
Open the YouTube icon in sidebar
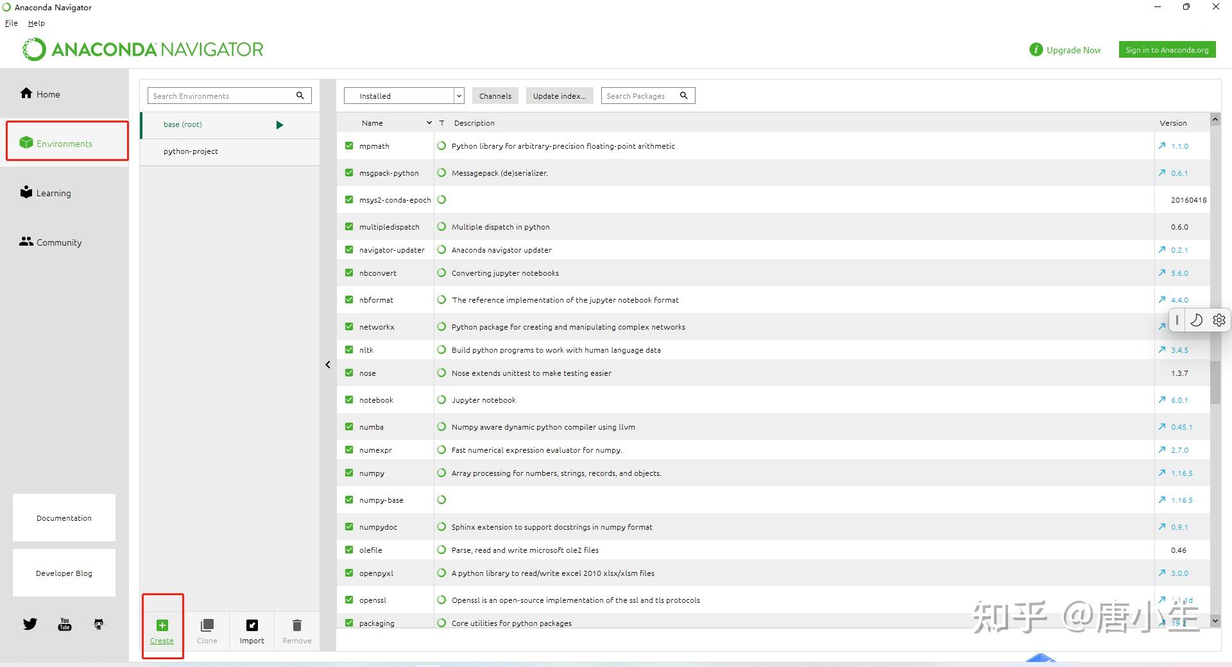pyautogui.click(x=65, y=624)
